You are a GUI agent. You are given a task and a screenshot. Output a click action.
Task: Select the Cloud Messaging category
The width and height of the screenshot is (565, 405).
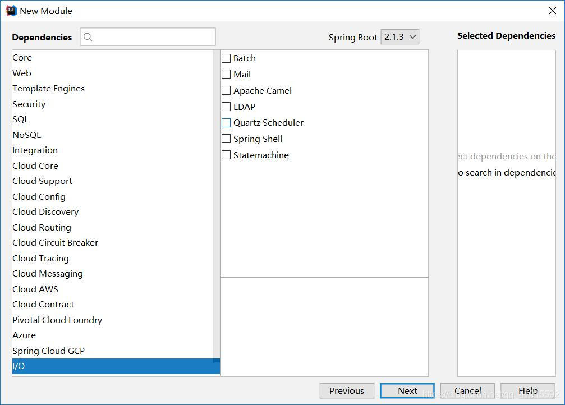click(x=112, y=274)
